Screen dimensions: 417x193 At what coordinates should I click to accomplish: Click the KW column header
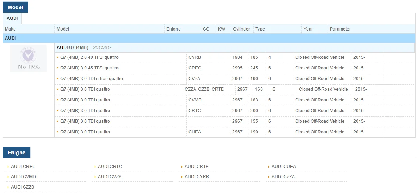click(223, 29)
